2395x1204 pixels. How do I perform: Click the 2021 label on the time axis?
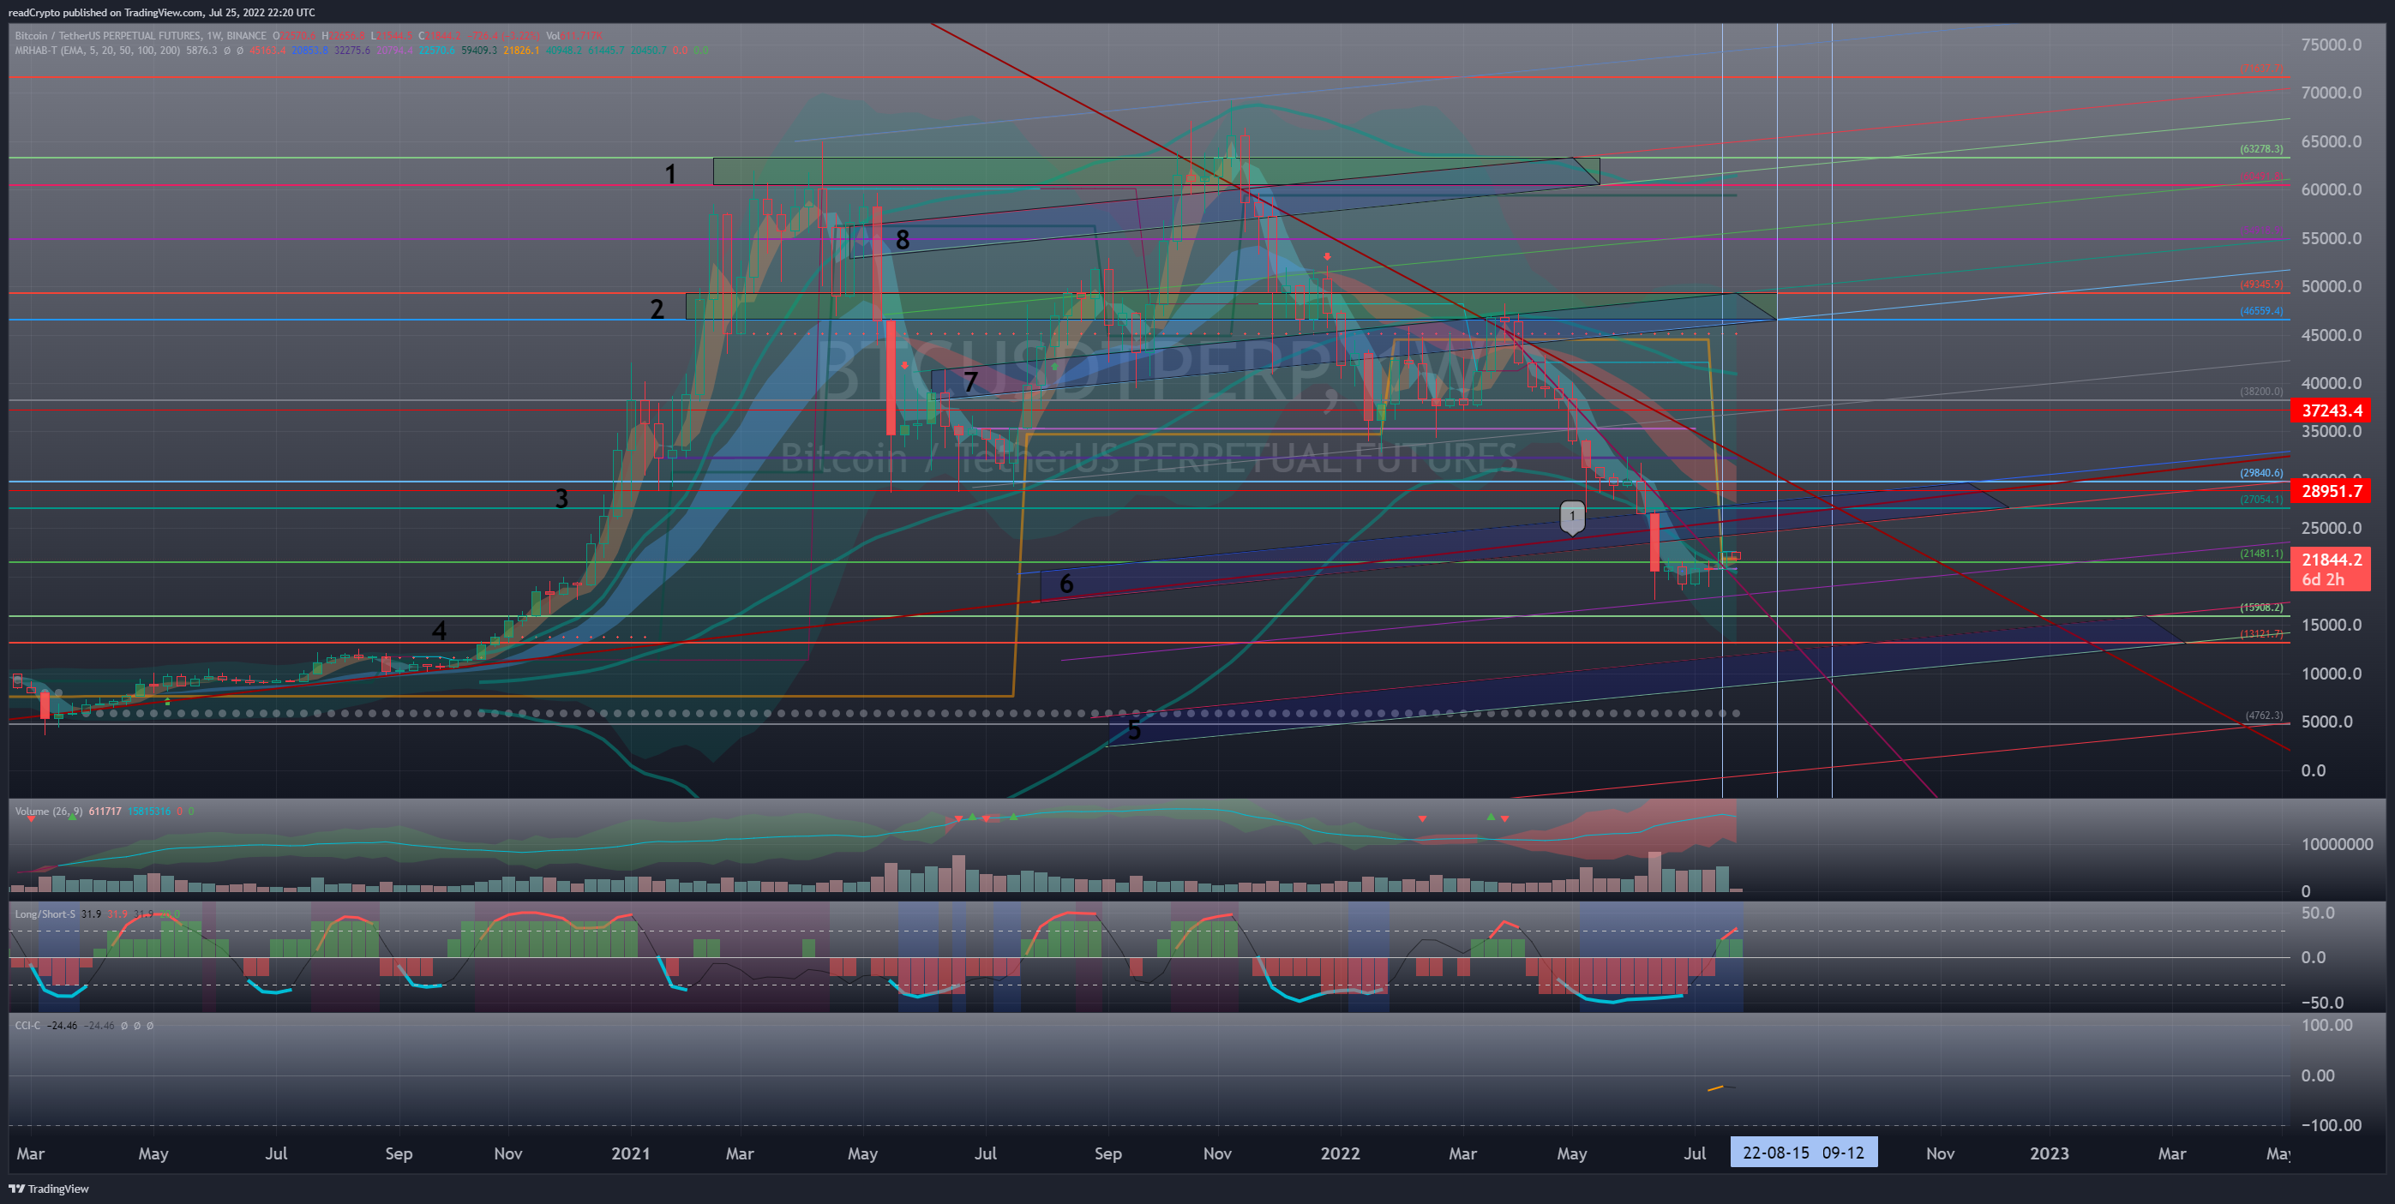click(x=630, y=1153)
